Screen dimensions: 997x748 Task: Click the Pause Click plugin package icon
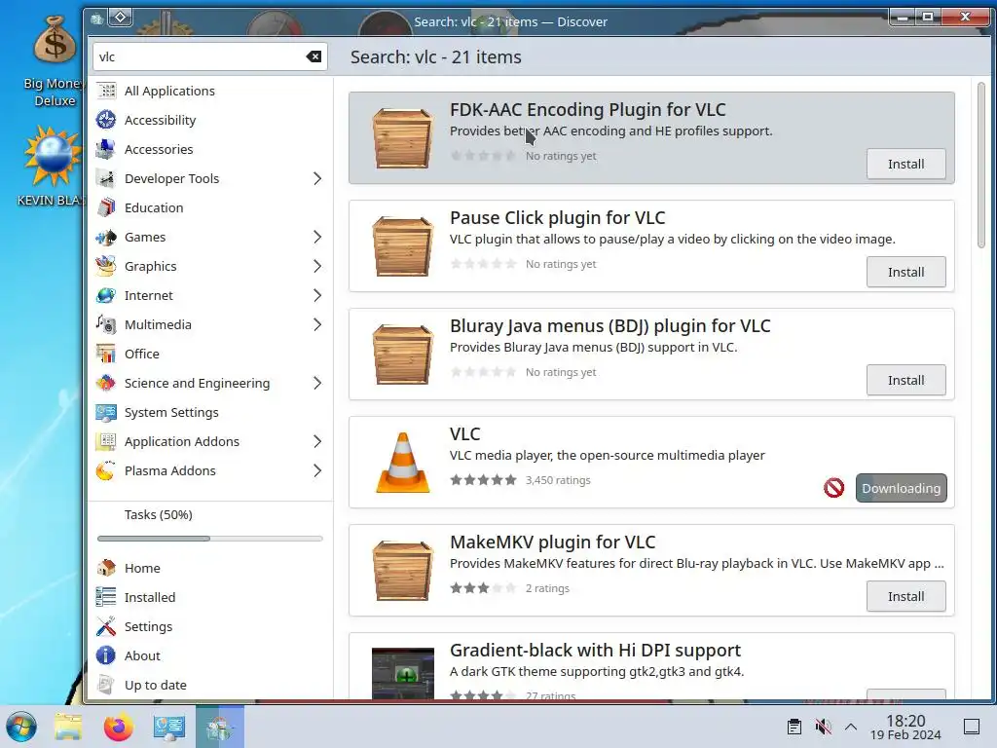click(x=402, y=246)
